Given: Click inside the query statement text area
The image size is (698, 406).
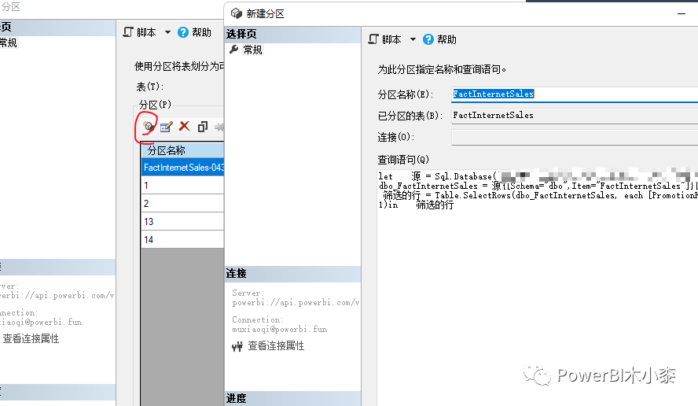Looking at the screenshot, I should 538,286.
